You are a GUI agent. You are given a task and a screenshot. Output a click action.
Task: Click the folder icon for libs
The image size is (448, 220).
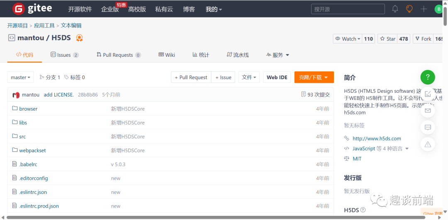(x=15, y=122)
